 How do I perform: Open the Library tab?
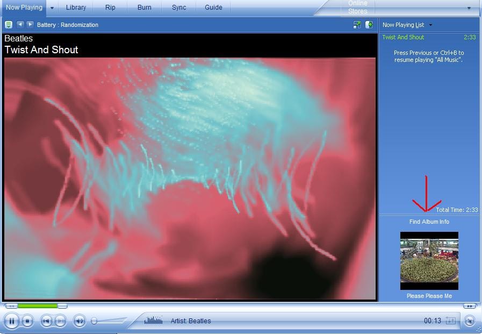(x=76, y=8)
